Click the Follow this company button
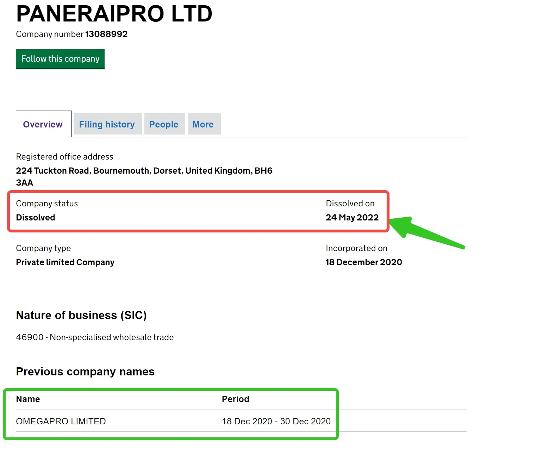Viewport: 536px width, 474px height. coord(60,59)
